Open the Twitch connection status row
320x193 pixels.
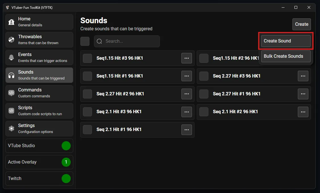point(39,179)
